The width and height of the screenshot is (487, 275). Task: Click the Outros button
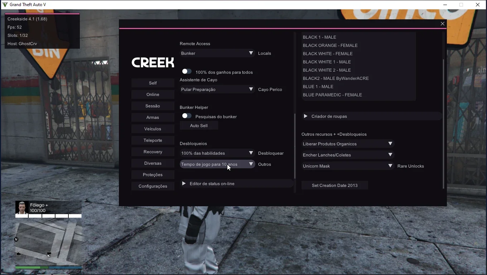click(265, 164)
